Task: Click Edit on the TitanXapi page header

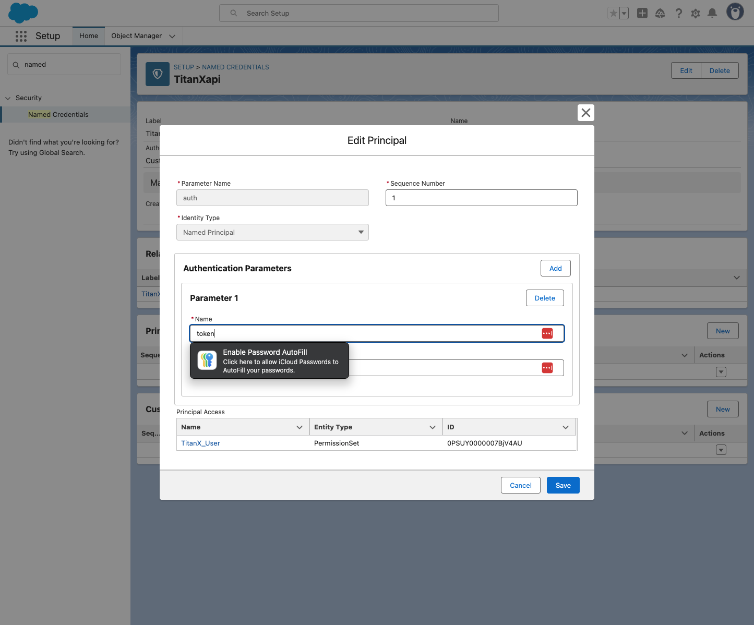Action: click(686, 71)
